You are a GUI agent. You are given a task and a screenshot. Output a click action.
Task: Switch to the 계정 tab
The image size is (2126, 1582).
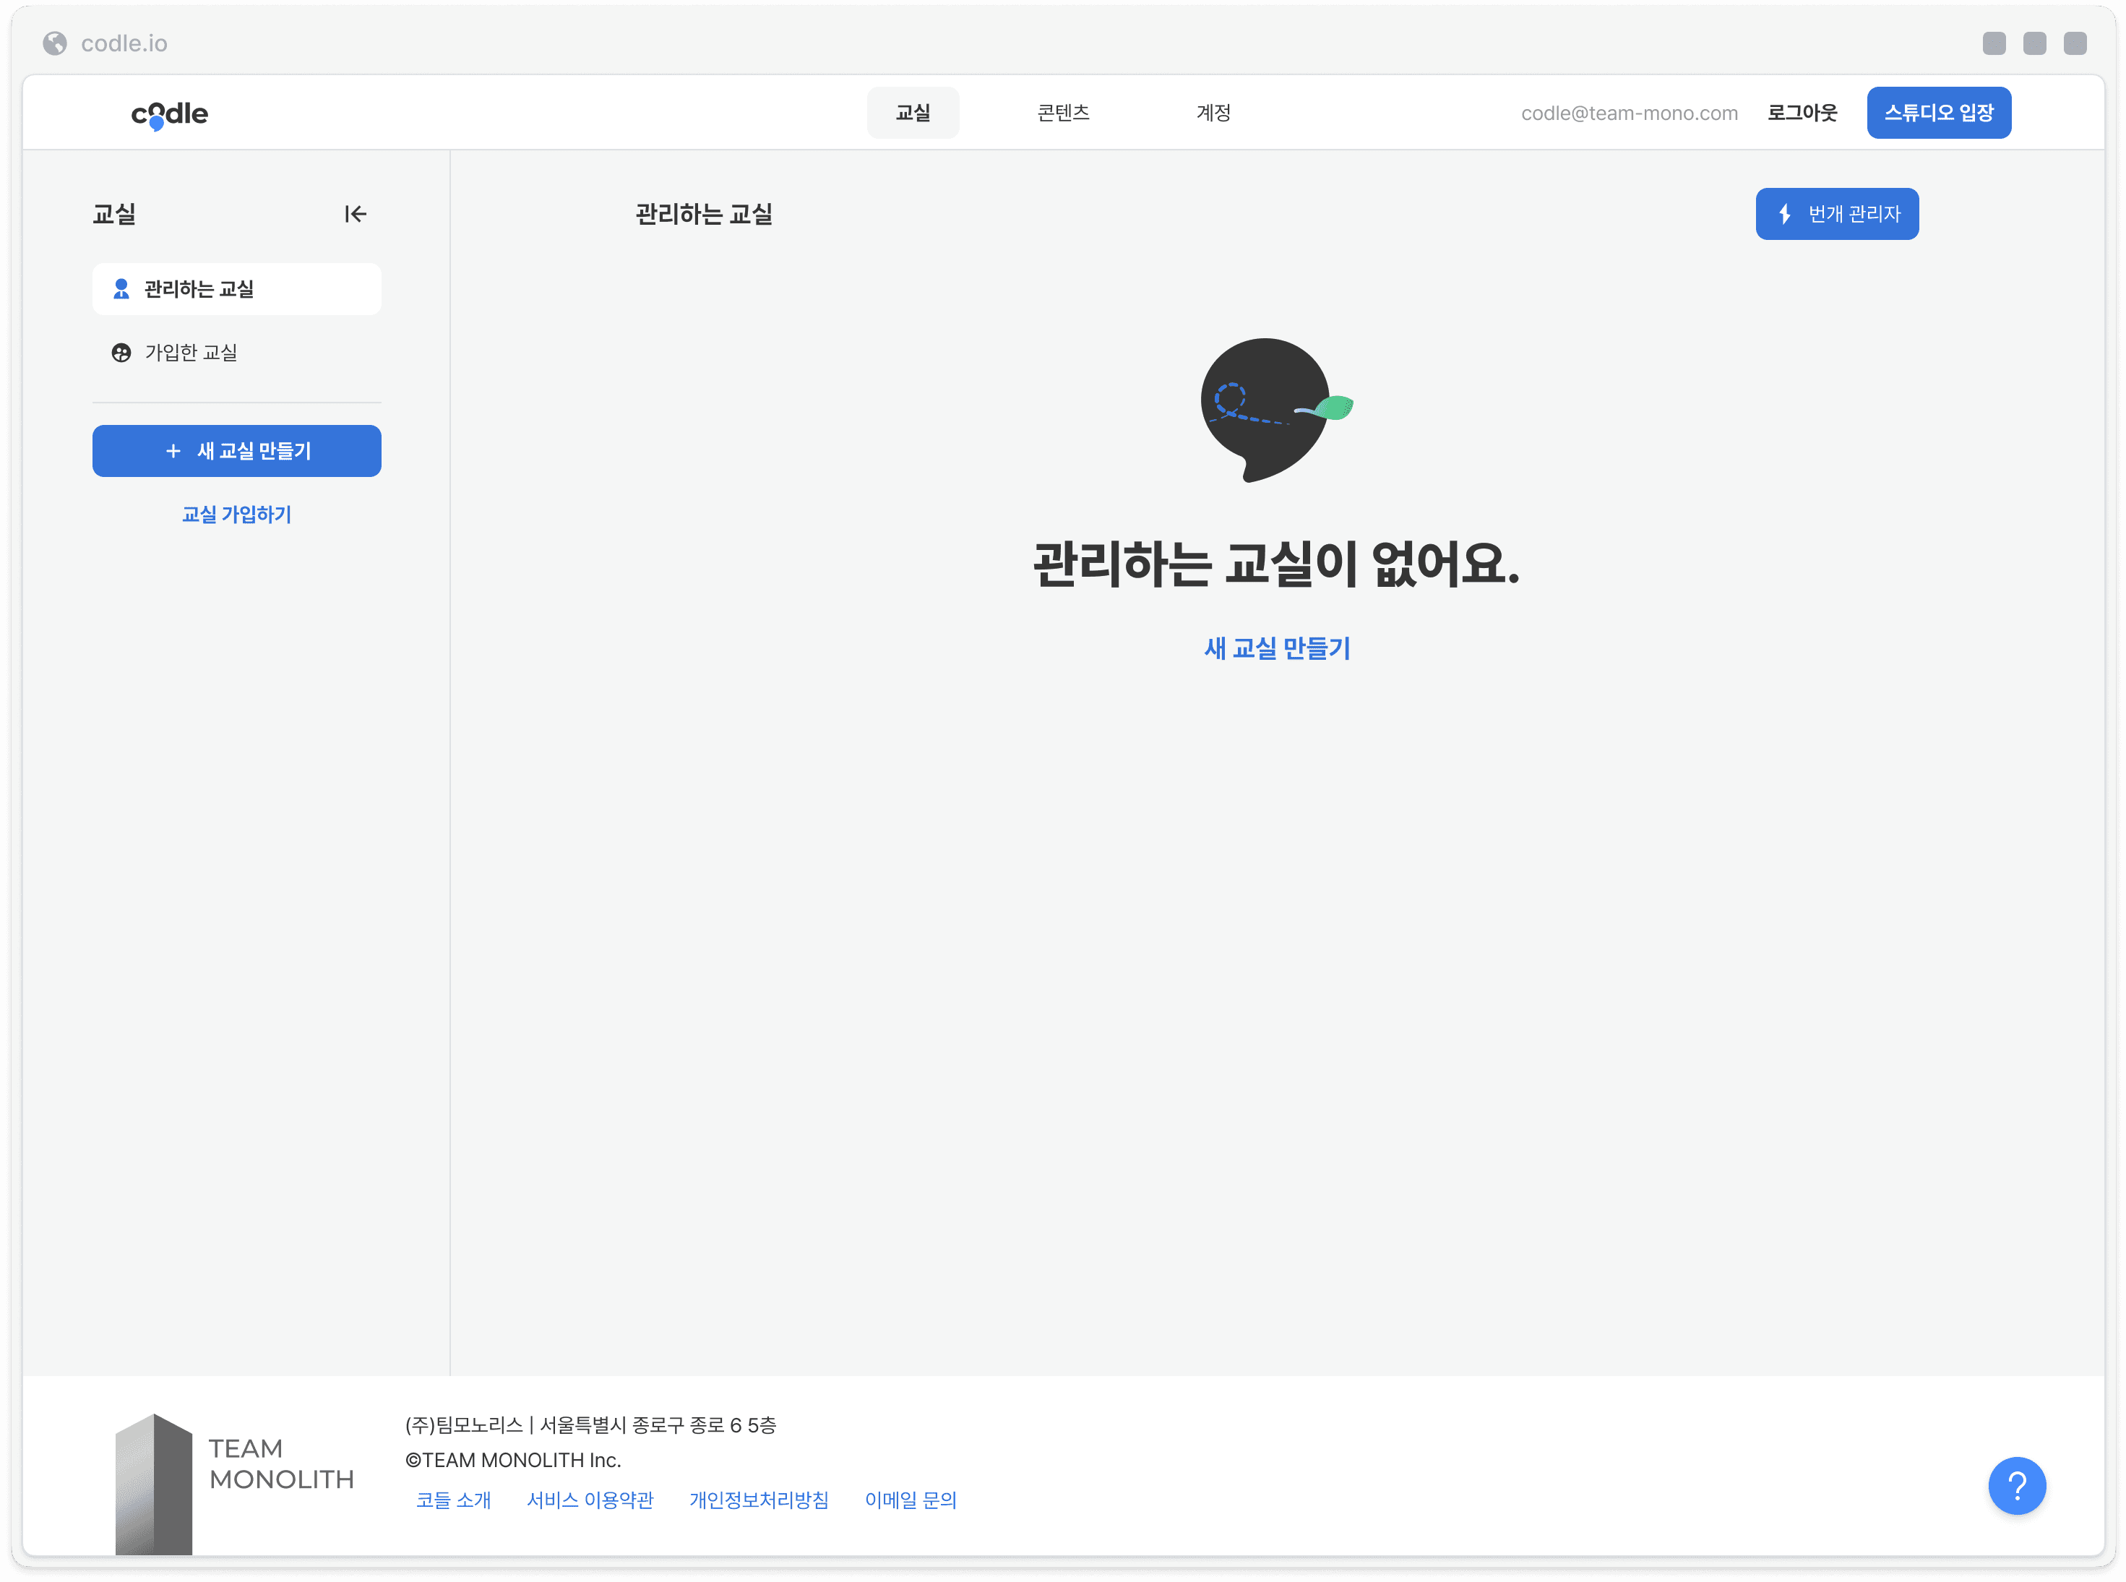click(1213, 113)
